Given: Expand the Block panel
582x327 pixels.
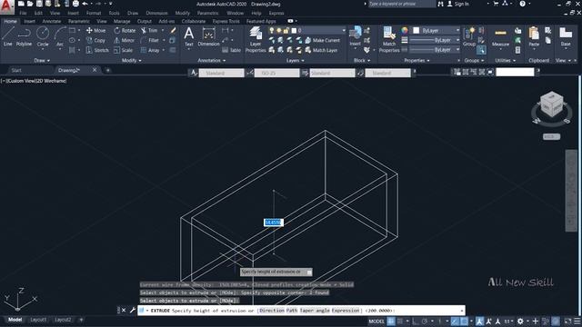Looking at the screenshot, I should click(362, 61).
